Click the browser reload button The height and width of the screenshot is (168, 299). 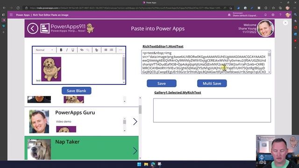coord(18,8)
